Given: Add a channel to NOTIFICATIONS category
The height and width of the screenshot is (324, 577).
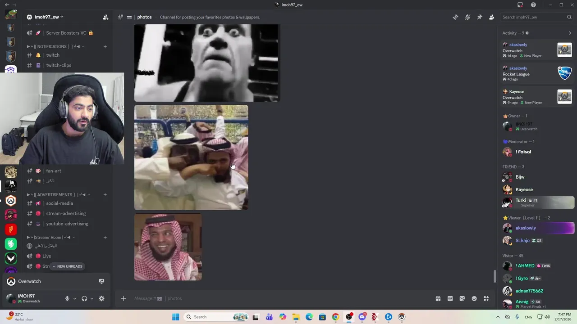Looking at the screenshot, I should [x=105, y=46].
